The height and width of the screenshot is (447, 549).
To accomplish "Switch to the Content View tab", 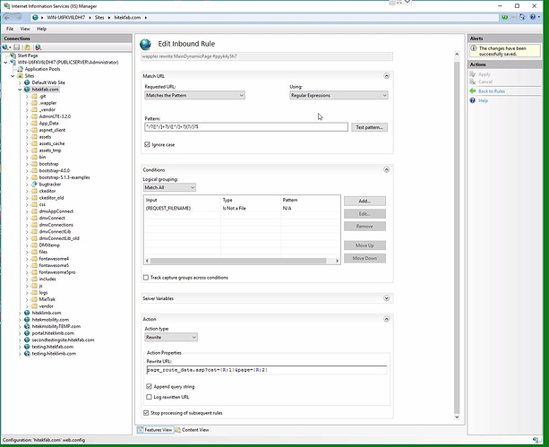I will 193,430.
